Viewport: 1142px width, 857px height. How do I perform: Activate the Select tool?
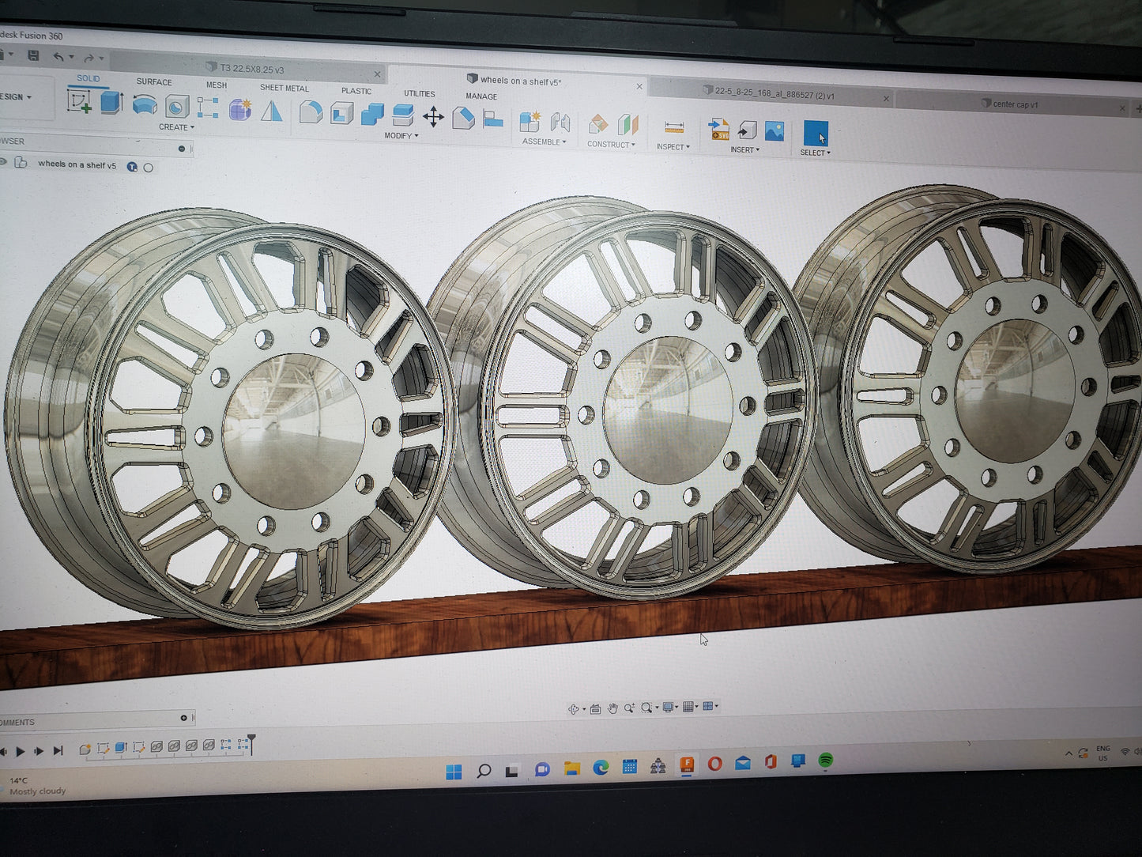click(x=816, y=133)
